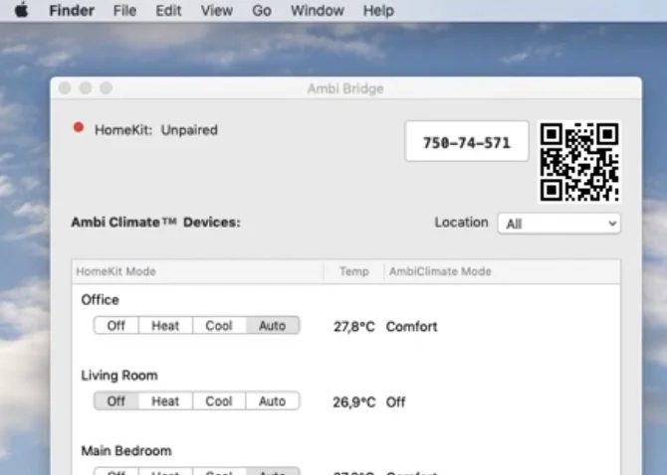Screen dimensions: 667x475
Task: Open the View menu
Action: [x=217, y=11]
